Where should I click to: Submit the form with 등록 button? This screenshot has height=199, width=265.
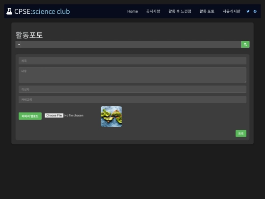(x=241, y=134)
